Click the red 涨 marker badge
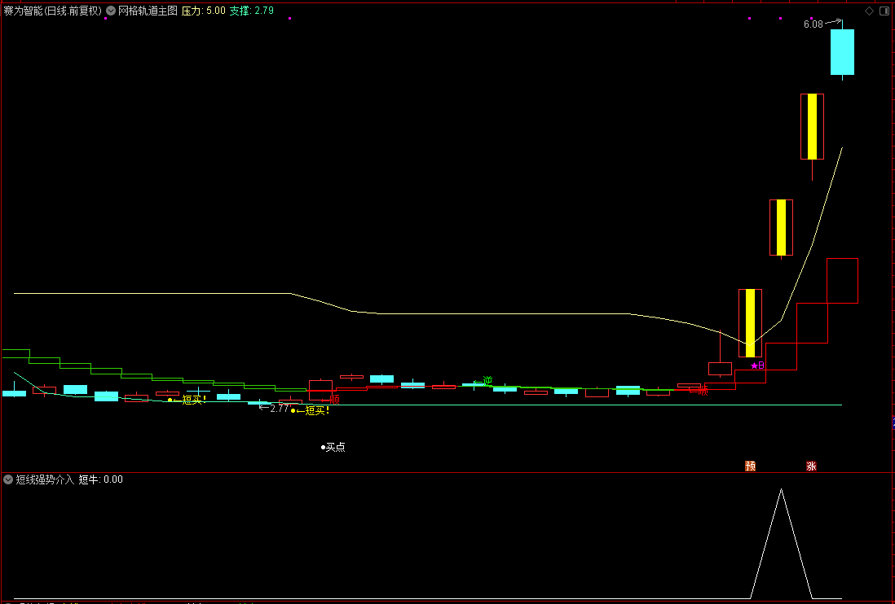The image size is (895, 604). coord(811,466)
